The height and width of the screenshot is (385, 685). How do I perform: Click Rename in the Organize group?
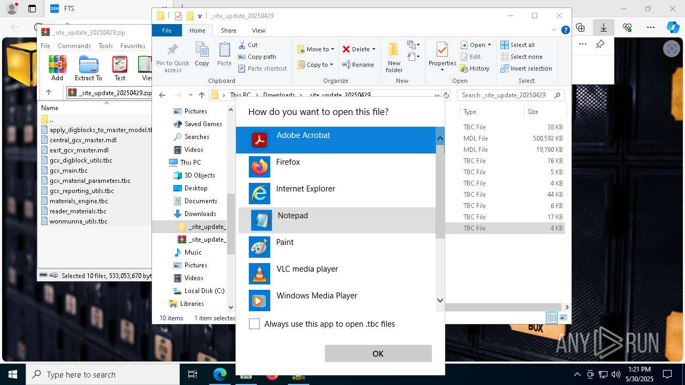tap(358, 65)
